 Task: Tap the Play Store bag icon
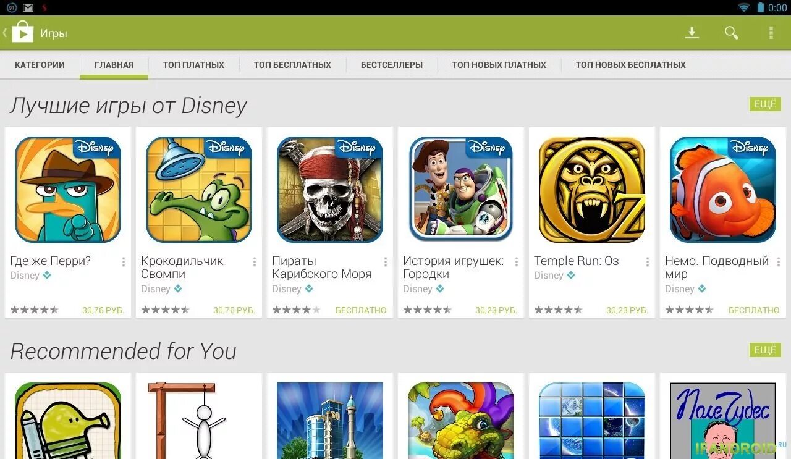(22, 33)
